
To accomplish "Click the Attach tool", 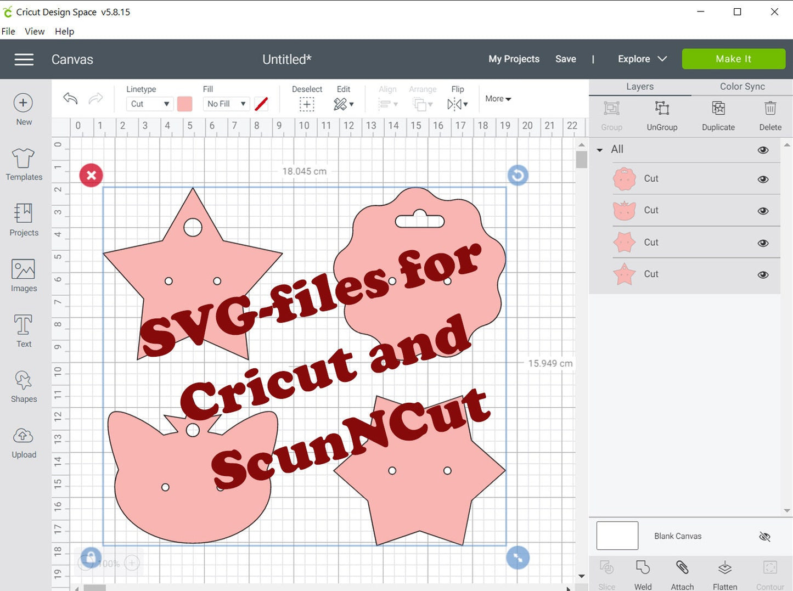I will [682, 575].
